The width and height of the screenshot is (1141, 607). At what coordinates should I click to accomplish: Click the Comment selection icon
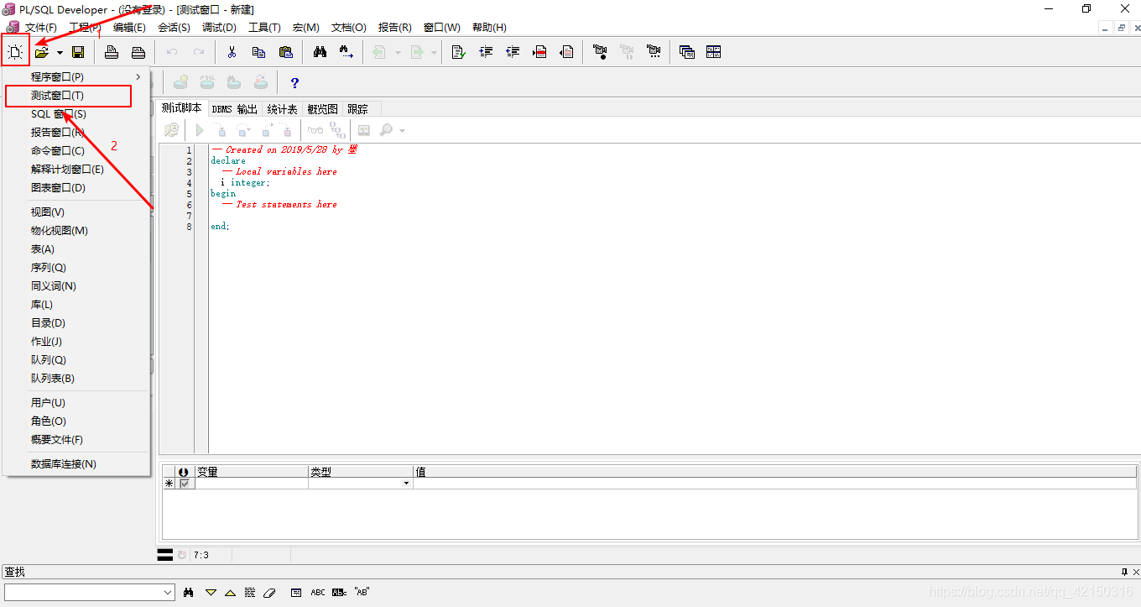(x=539, y=52)
